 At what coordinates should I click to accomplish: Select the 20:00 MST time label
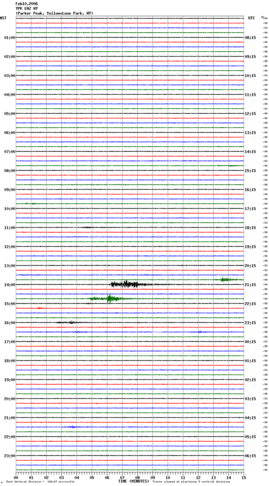click(x=10, y=399)
